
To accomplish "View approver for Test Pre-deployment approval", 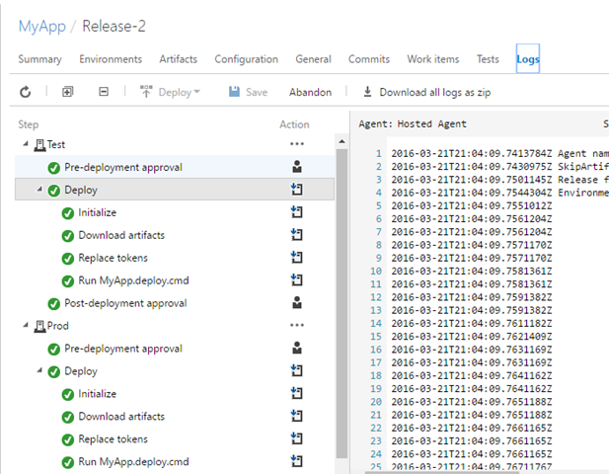I will coord(297,167).
